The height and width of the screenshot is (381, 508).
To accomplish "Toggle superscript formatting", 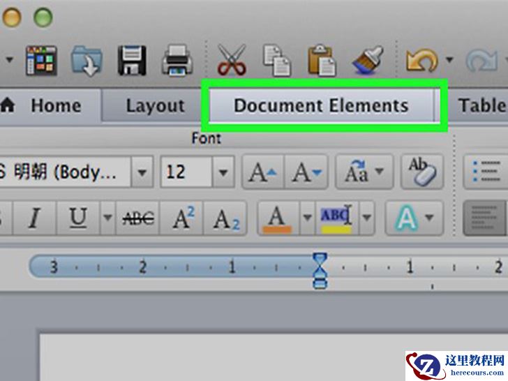I will (x=181, y=218).
